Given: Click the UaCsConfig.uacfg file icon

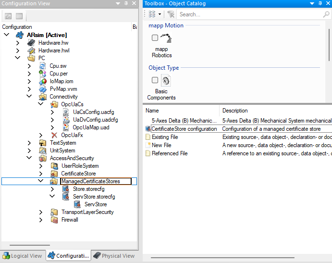Looking at the screenshot, I should pos(66,112).
